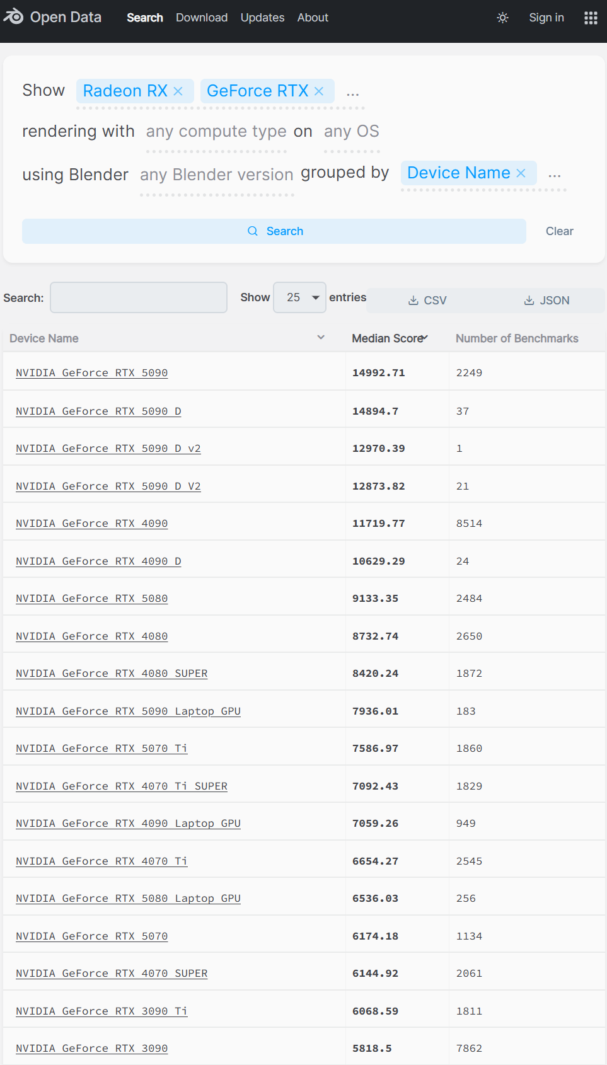The image size is (607, 1065).
Task: Click the Device Name grouping tag label
Action: tap(459, 173)
